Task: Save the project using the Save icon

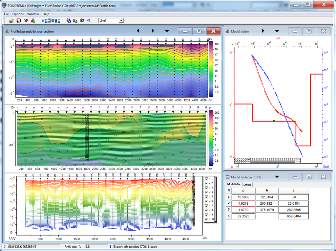Action: pyautogui.click(x=18, y=21)
